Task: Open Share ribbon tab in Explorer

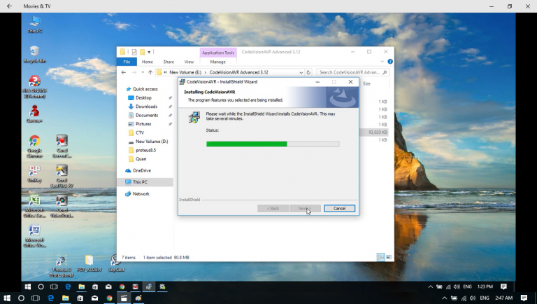Action: [x=169, y=62]
